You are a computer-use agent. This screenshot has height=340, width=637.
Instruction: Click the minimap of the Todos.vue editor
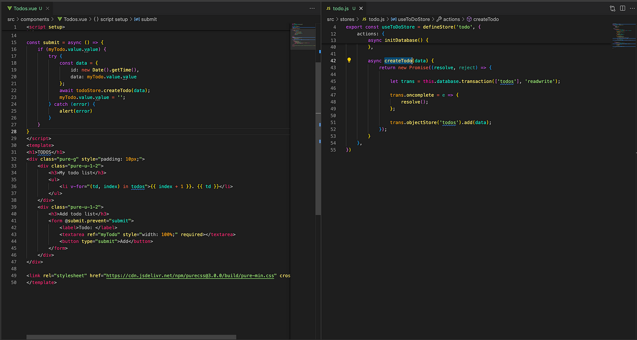(x=303, y=36)
